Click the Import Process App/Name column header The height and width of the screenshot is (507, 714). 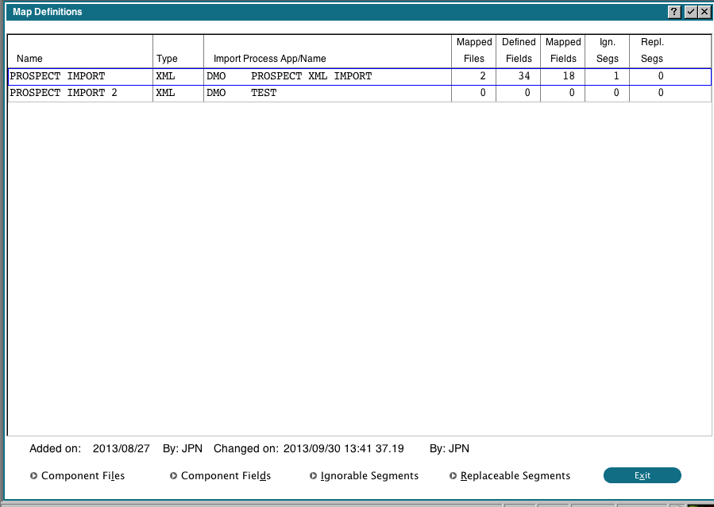(270, 59)
